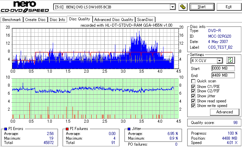Switch to the Benchmark tab

(12, 20)
